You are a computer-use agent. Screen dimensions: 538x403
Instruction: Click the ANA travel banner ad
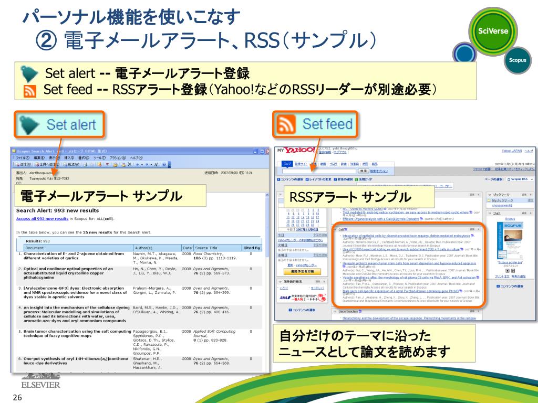tap(303, 298)
